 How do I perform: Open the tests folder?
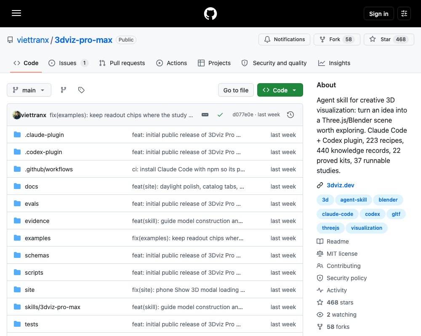[32, 324]
